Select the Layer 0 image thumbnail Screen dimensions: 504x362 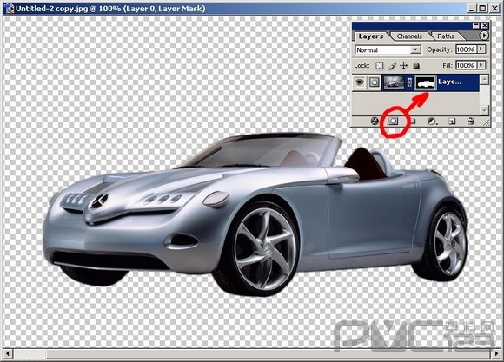click(x=394, y=82)
